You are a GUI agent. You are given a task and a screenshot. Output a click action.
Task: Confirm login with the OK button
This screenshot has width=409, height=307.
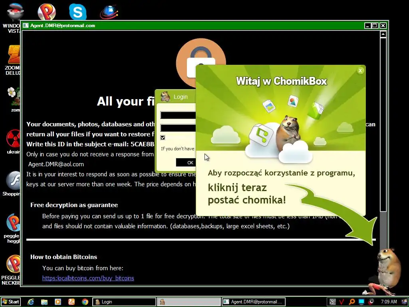[186, 162]
